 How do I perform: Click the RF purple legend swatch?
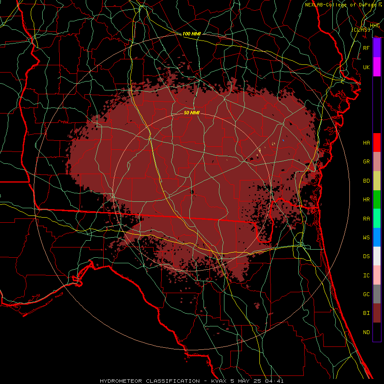(x=377, y=48)
